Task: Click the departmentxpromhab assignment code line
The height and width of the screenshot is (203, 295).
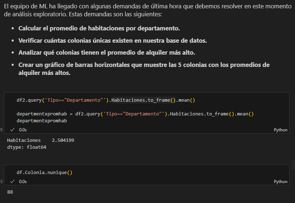Action: [135, 114]
